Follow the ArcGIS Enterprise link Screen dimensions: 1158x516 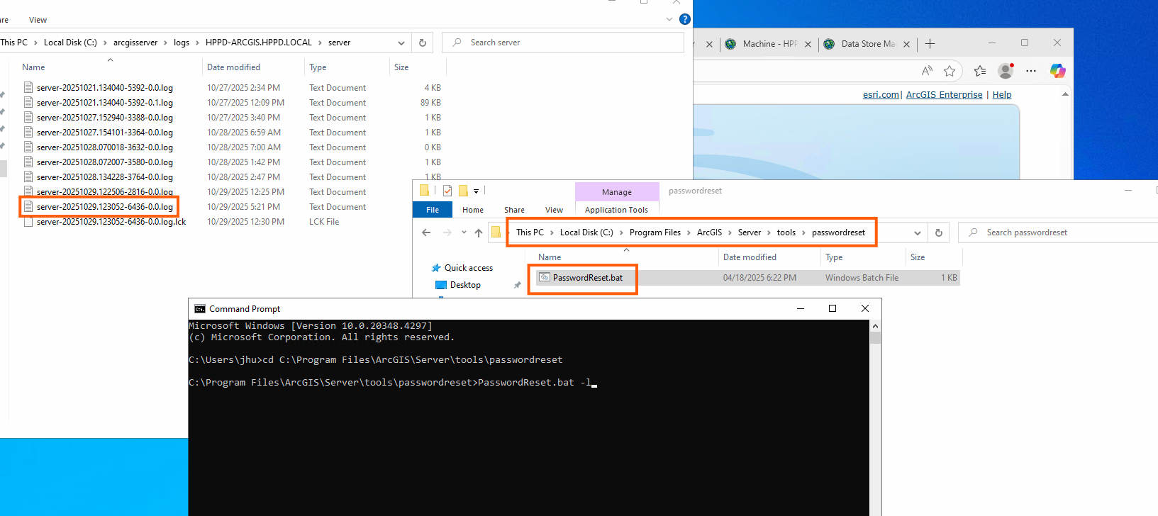pos(944,95)
